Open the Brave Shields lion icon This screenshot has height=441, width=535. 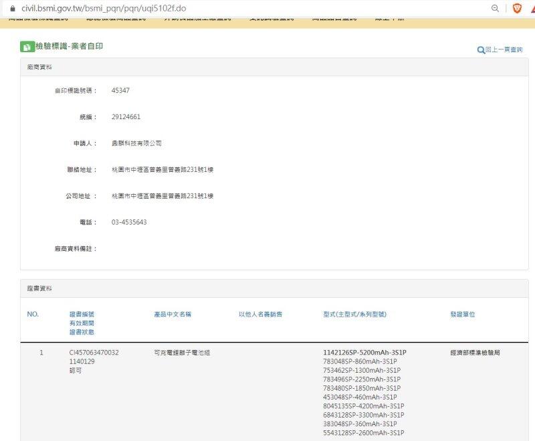(x=516, y=8)
